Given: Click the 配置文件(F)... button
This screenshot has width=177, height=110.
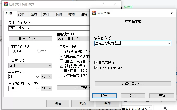Looking at the screenshot, I should pyautogui.click(x=30, y=39).
